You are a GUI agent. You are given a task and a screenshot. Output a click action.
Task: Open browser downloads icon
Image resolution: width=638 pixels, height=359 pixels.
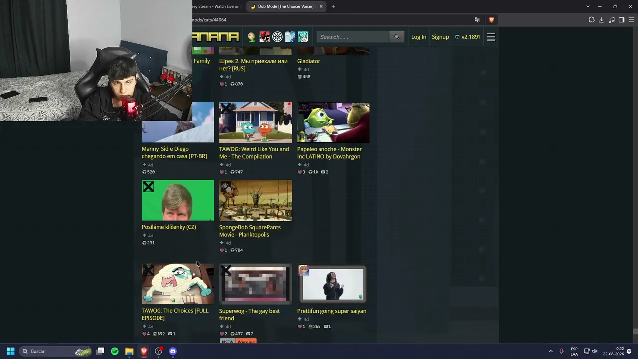pos(602,20)
